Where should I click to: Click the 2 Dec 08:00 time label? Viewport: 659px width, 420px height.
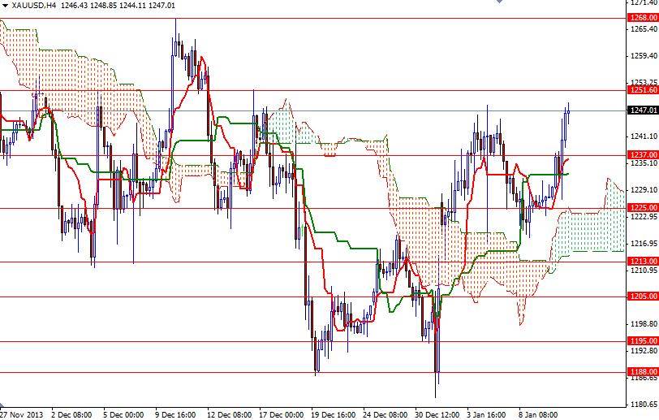pyautogui.click(x=71, y=414)
